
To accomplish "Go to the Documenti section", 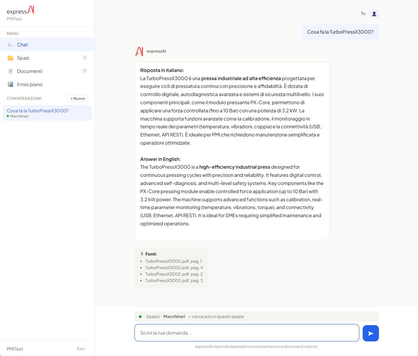I will (x=30, y=71).
